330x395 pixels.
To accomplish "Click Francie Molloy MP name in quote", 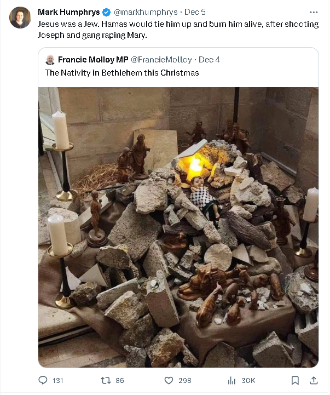I will [92, 60].
